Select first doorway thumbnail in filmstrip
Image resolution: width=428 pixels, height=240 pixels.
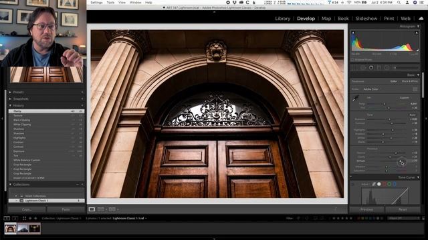tap(11, 229)
